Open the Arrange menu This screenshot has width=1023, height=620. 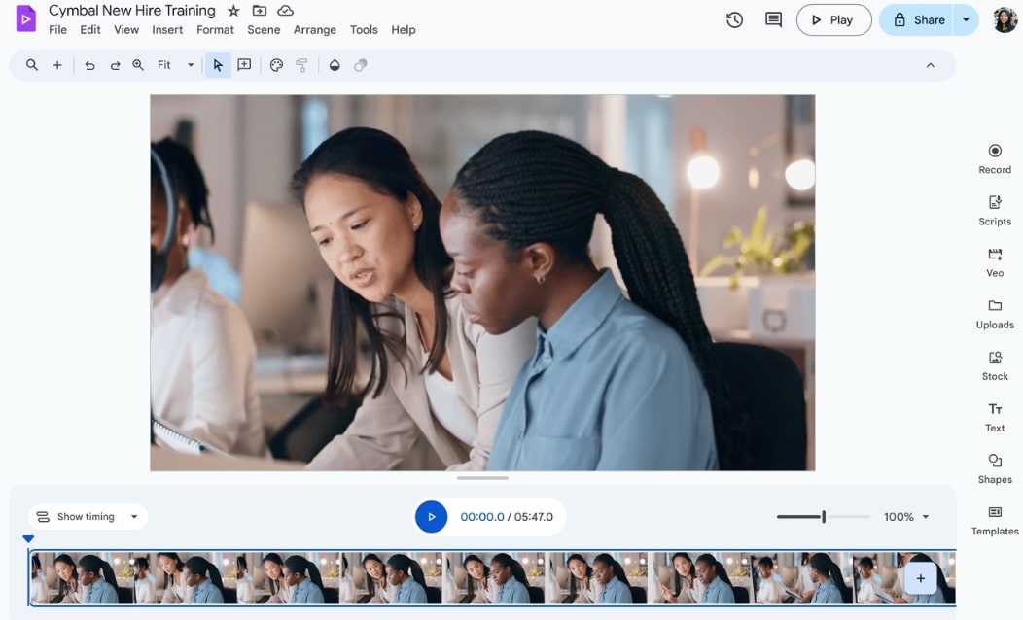[314, 30]
